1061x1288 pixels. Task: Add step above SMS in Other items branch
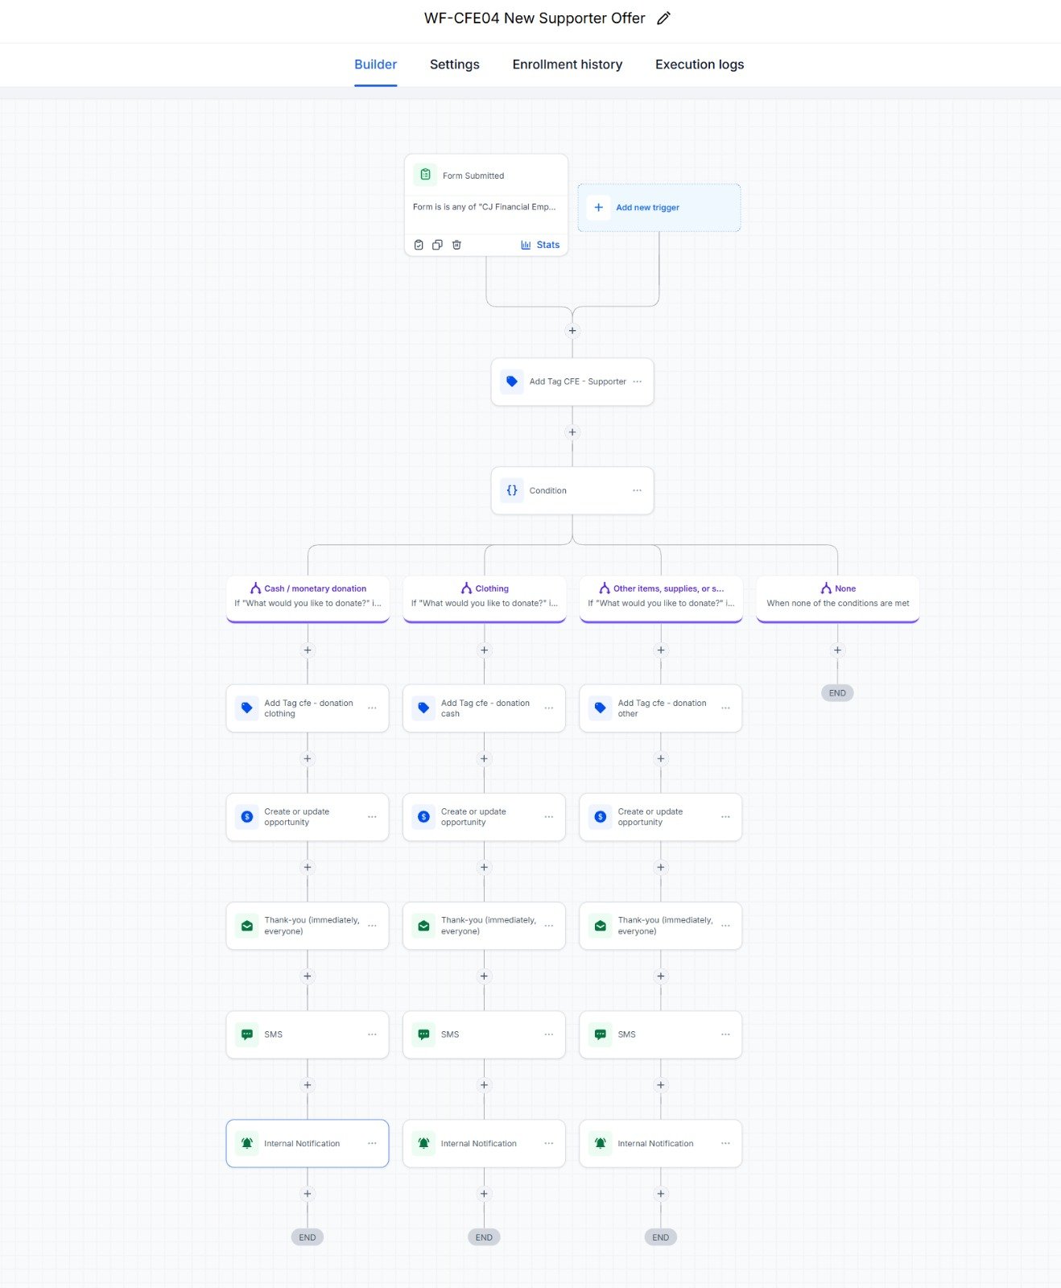tap(661, 976)
